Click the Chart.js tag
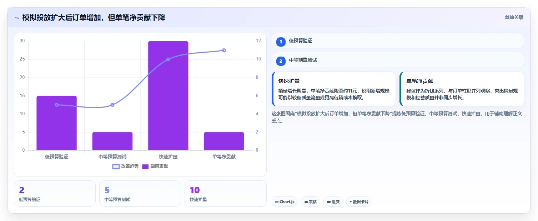Image resolution: width=538 pixels, height=221 pixels. point(285,202)
